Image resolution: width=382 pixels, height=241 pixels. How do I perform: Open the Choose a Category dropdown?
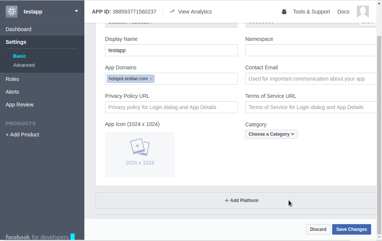point(271,134)
